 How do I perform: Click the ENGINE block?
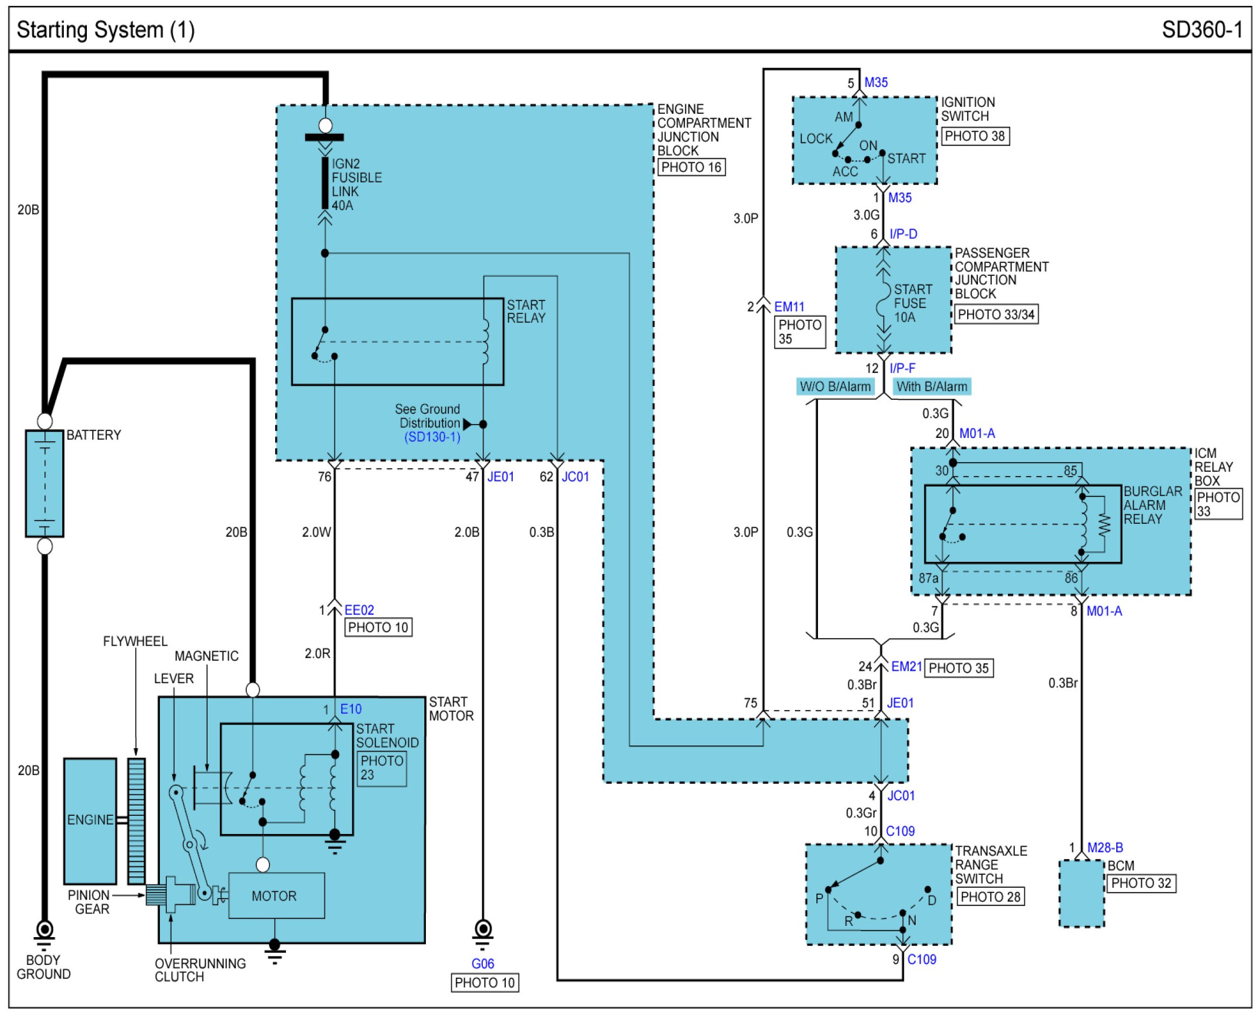tap(90, 821)
